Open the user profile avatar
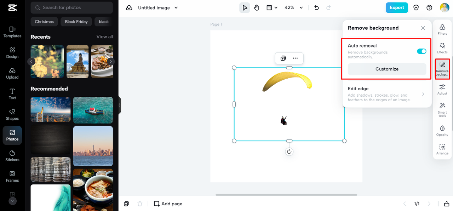The image size is (453, 211). [x=445, y=7]
